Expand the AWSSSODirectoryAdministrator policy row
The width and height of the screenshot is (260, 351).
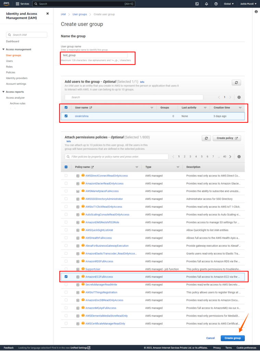pyautogui.click(x=78, y=199)
